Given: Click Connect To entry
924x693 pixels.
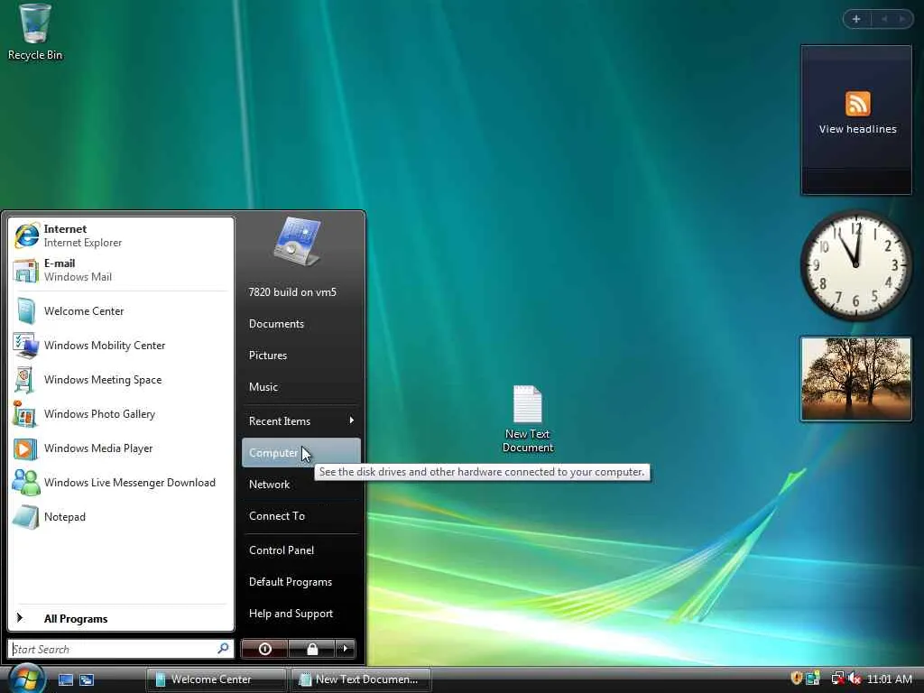Looking at the screenshot, I should (x=301, y=515).
